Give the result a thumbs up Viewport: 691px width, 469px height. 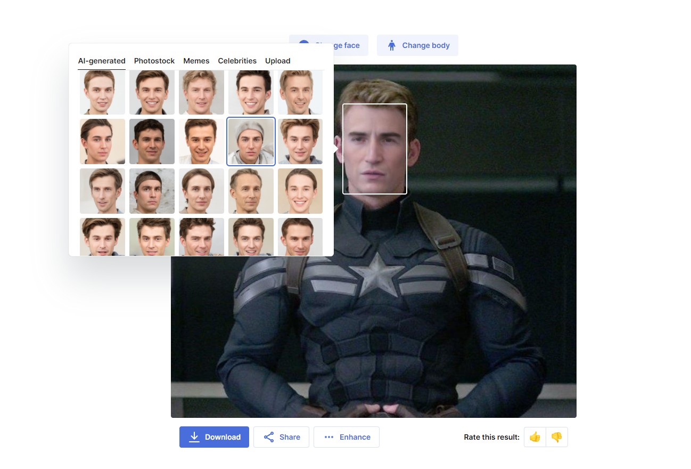[535, 437]
